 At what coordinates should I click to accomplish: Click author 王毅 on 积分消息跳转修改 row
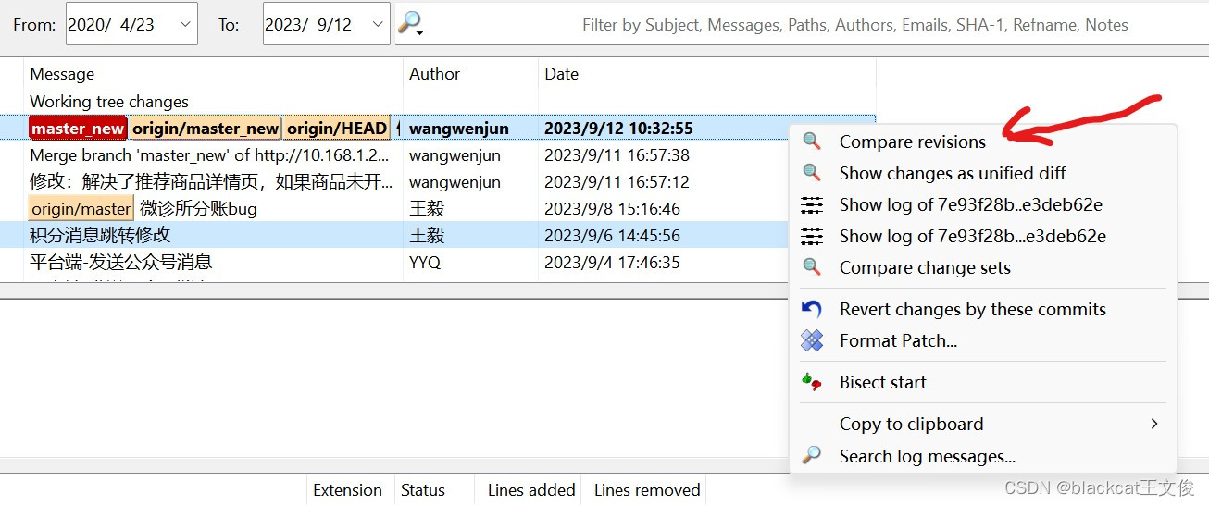[427, 236]
